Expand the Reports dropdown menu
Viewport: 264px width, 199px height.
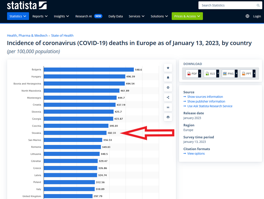(x=40, y=16)
